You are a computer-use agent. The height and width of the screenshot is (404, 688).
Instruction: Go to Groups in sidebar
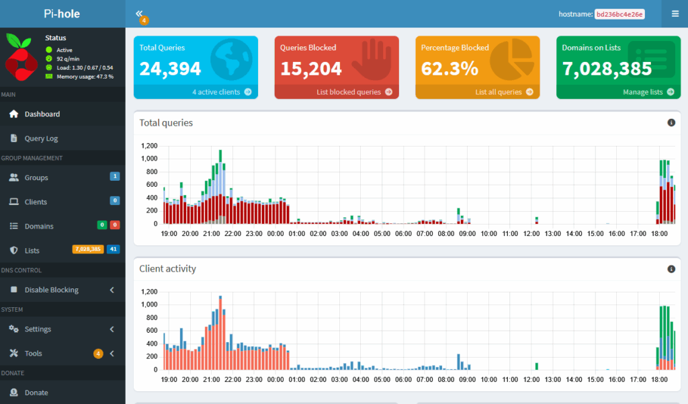point(36,177)
